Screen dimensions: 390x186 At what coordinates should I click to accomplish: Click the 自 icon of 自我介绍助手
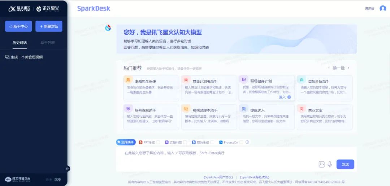[x=302, y=80]
